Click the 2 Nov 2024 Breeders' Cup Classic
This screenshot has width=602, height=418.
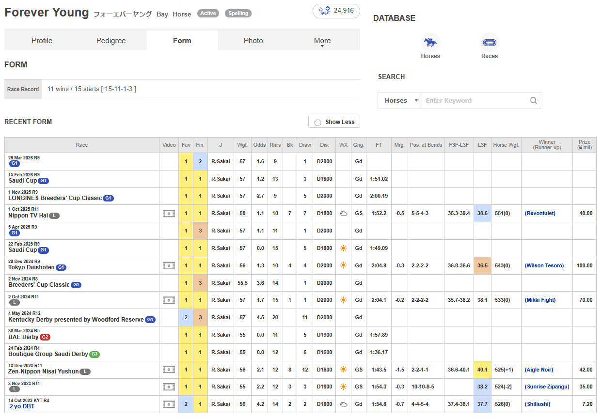click(39, 285)
